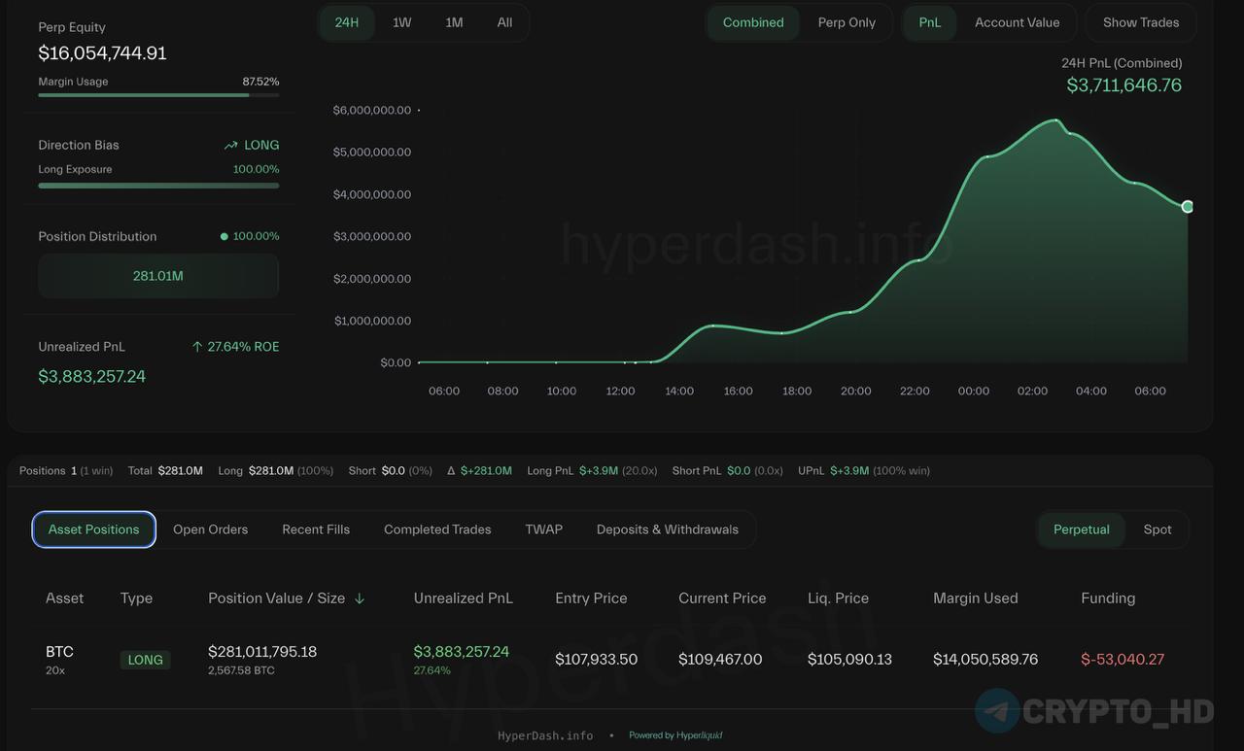1244x751 pixels.
Task: Select the Perpetual market toggle
Action: point(1081,529)
